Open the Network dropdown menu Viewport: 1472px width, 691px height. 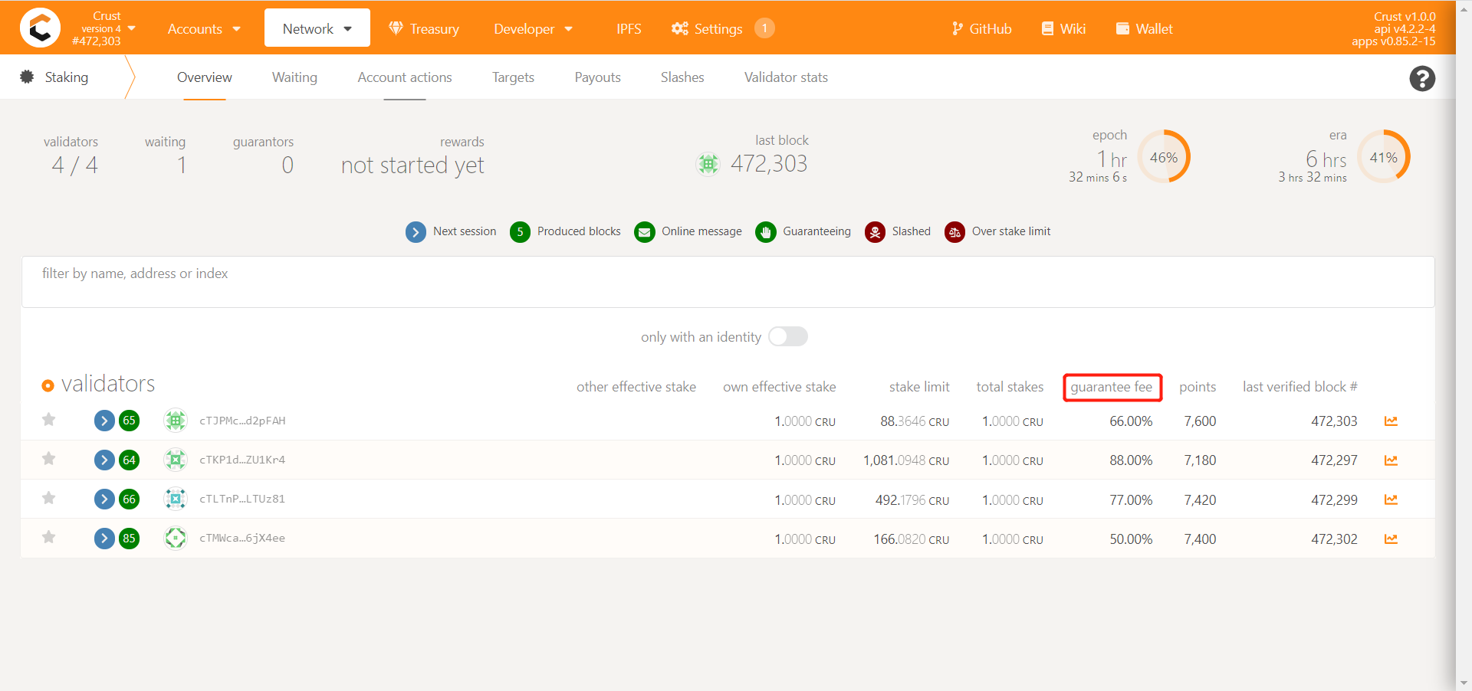(317, 28)
